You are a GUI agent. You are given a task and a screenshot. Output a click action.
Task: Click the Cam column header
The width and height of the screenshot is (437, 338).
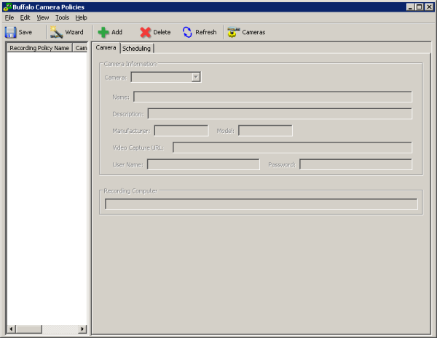[81, 48]
